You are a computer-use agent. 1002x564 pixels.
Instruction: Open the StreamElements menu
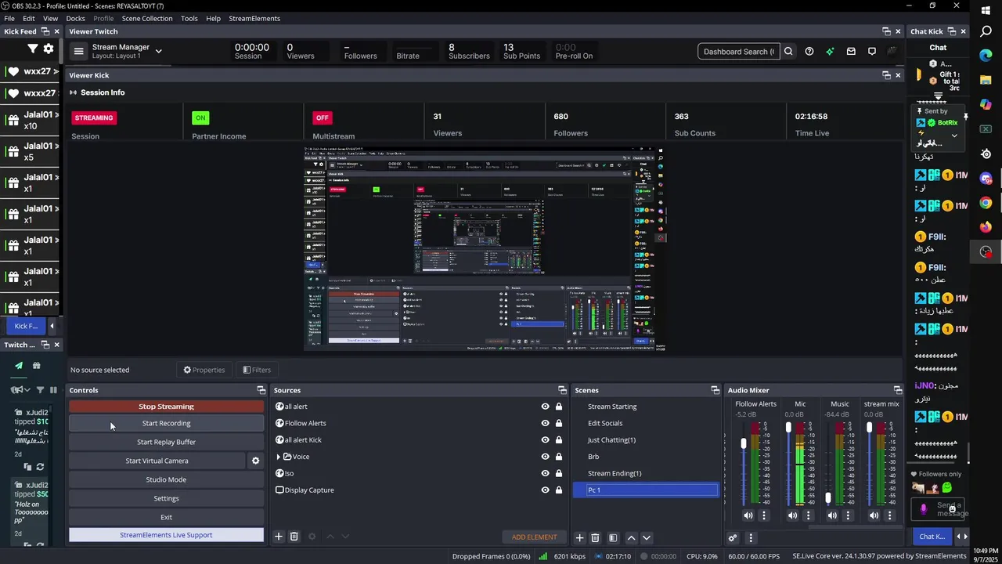pyautogui.click(x=254, y=18)
